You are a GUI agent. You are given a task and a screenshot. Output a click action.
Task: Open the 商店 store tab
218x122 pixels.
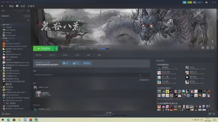point(11,6)
